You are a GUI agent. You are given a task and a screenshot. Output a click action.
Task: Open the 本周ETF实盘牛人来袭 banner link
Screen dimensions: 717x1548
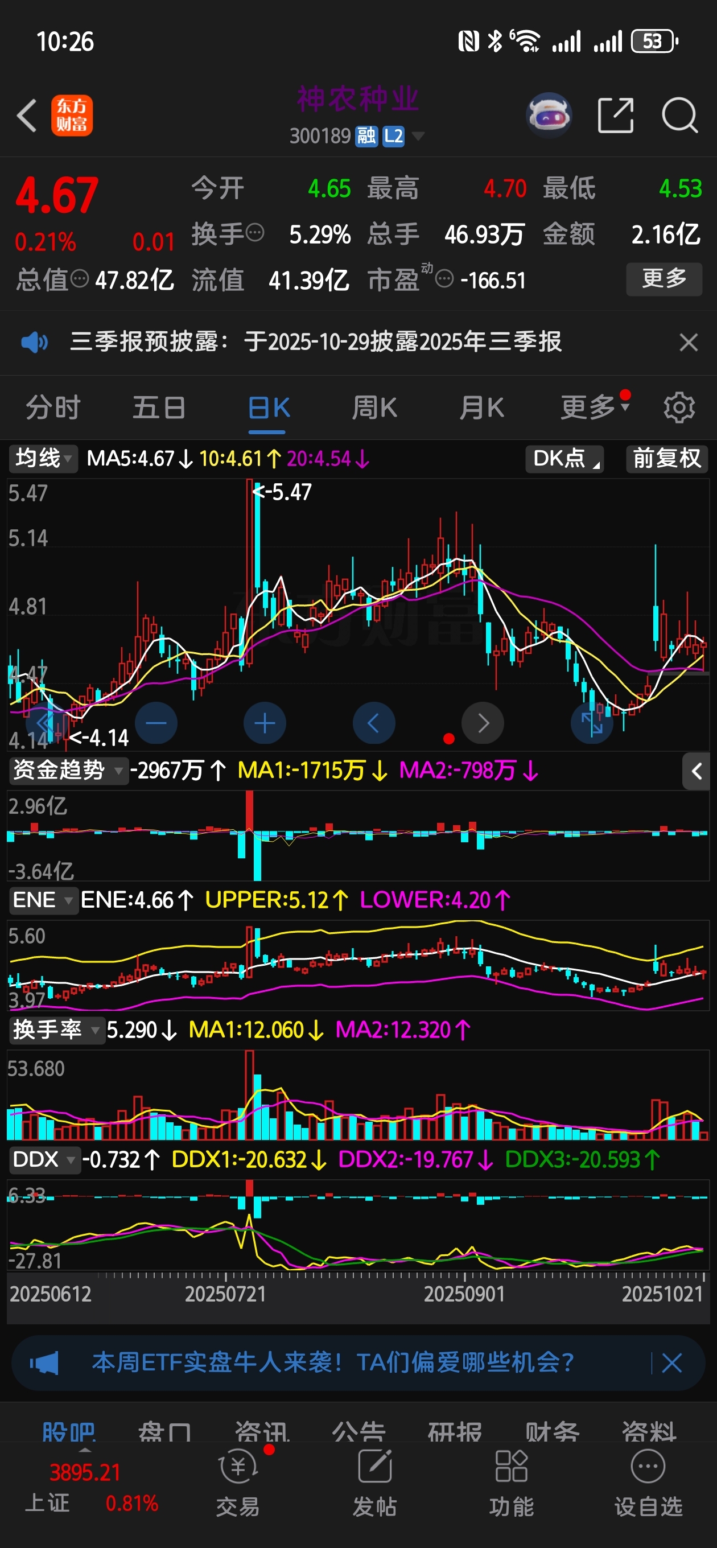[x=332, y=1362]
